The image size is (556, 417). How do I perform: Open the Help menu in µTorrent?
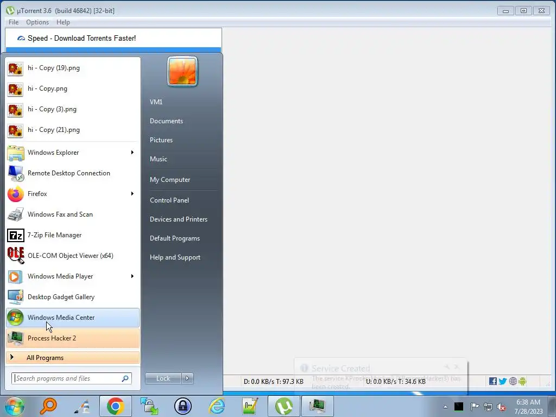[x=63, y=22]
